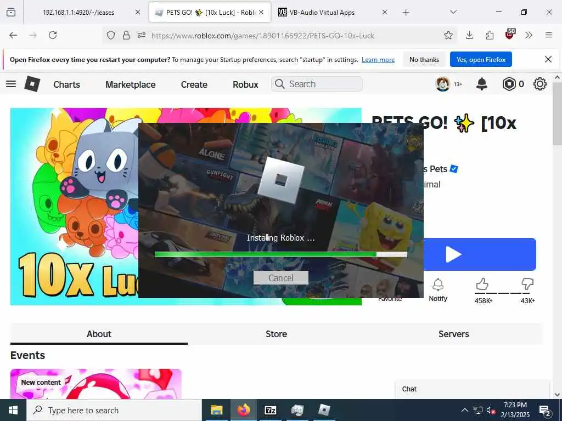This screenshot has height=421, width=562.
Task: Open the New content event thumbnail
Action: (x=96, y=384)
